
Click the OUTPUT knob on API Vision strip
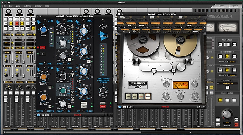103,91
